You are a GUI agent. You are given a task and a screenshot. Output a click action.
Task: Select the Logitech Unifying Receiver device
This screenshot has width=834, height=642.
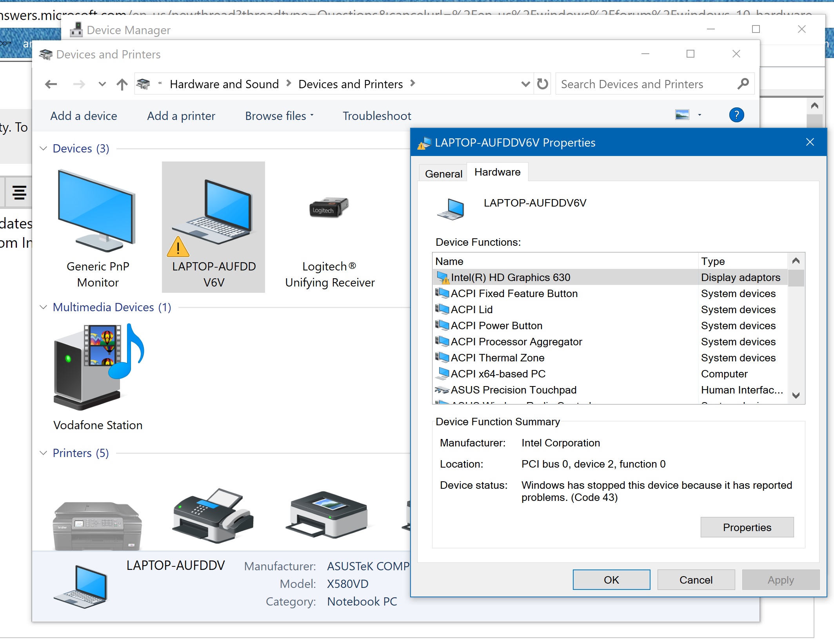pos(329,228)
